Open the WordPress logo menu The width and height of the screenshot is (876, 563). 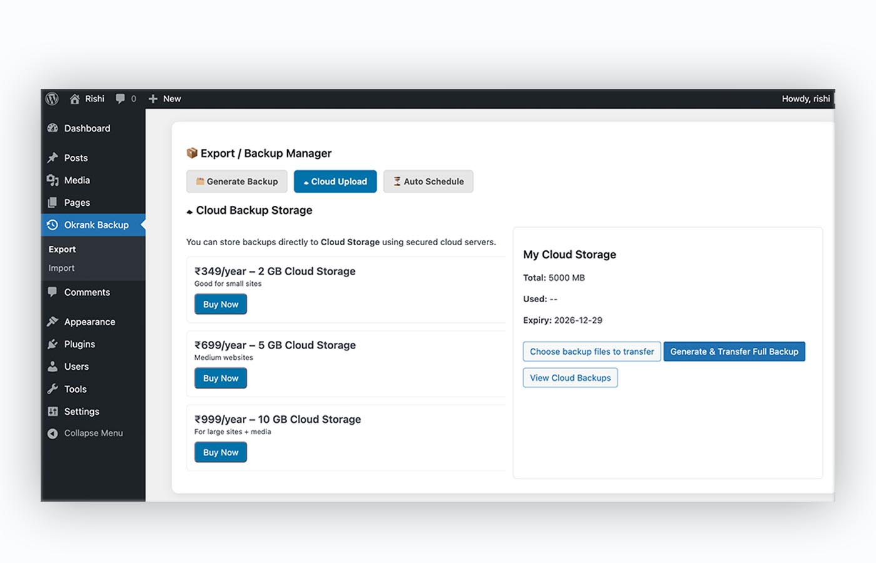pyautogui.click(x=51, y=98)
